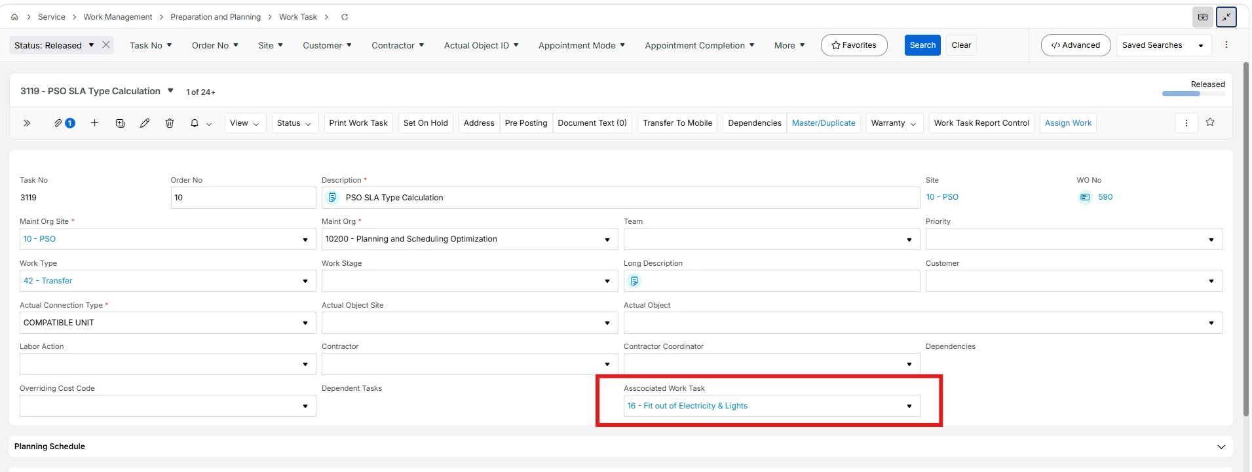This screenshot has height=472, width=1252.
Task: Open the record toolbar more options menu
Action: tap(1186, 123)
